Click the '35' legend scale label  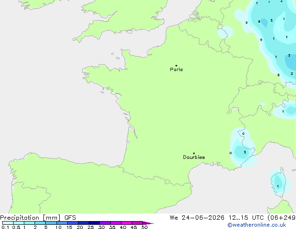(x=112, y=227)
